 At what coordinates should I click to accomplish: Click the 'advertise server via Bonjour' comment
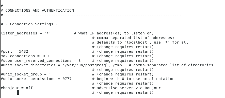point(129,88)
